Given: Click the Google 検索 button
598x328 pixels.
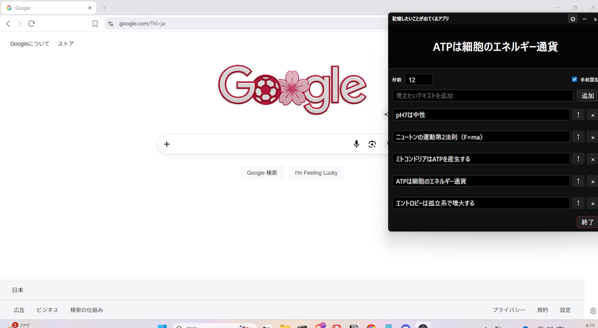Looking at the screenshot, I should 262,173.
